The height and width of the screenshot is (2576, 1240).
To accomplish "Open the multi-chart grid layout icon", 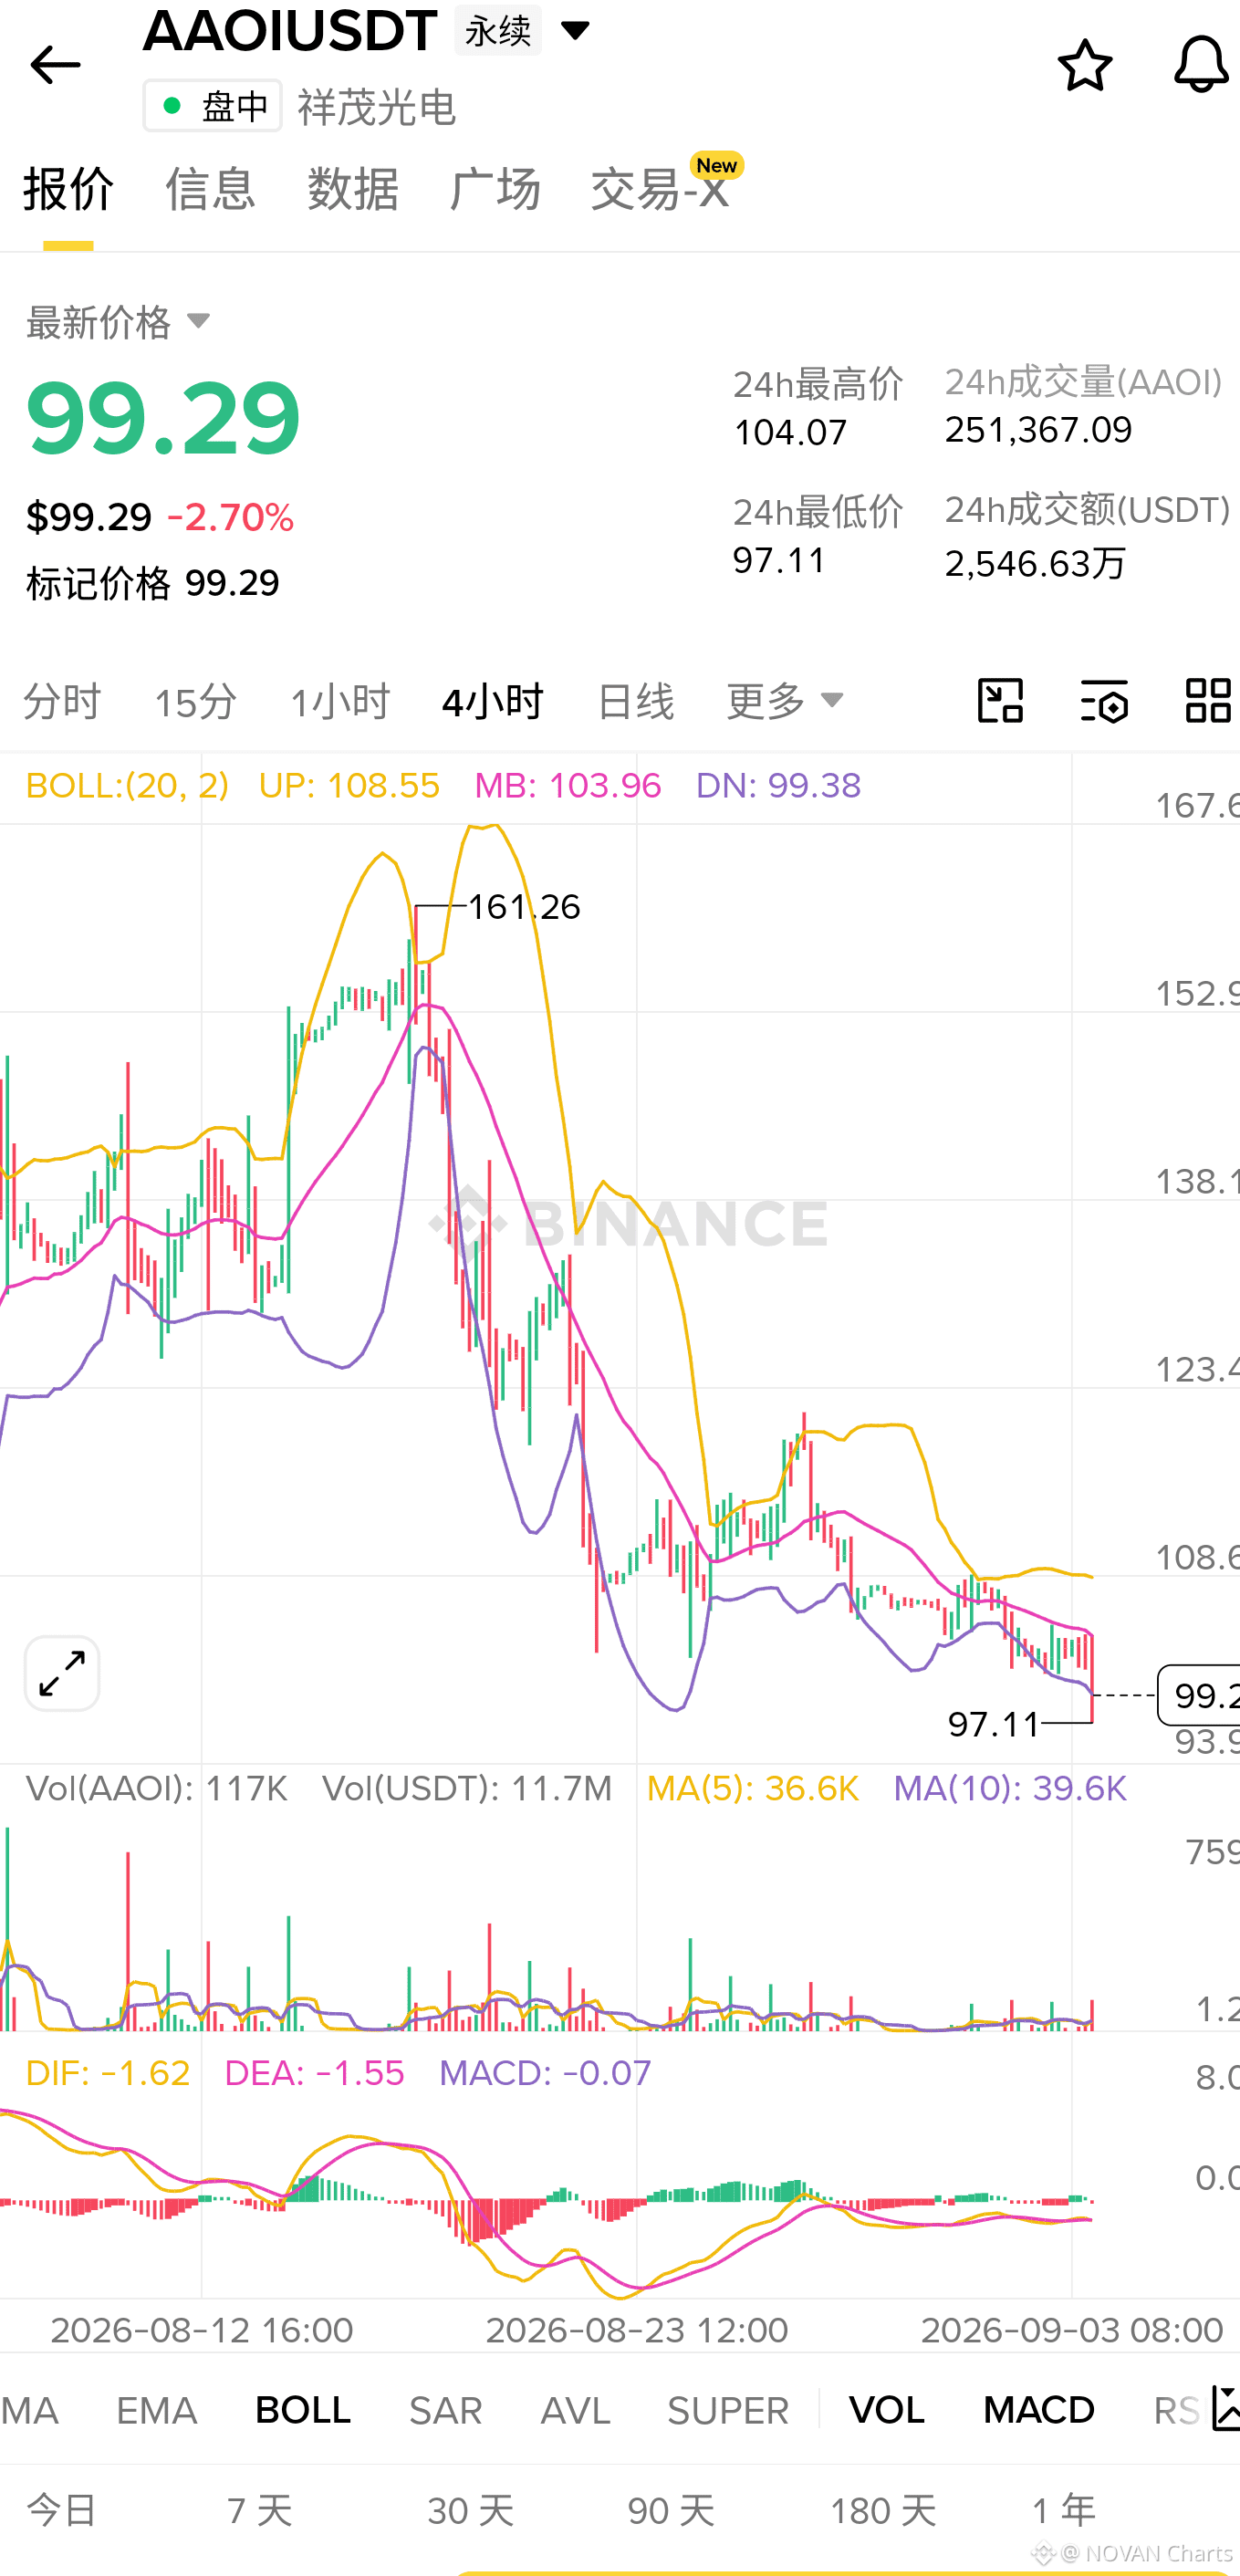I will [x=1208, y=700].
